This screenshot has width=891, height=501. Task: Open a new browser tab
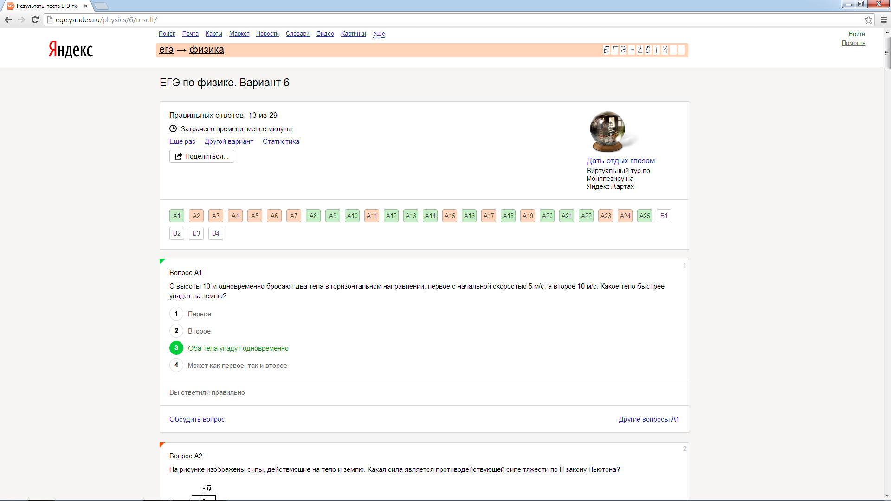point(101,6)
